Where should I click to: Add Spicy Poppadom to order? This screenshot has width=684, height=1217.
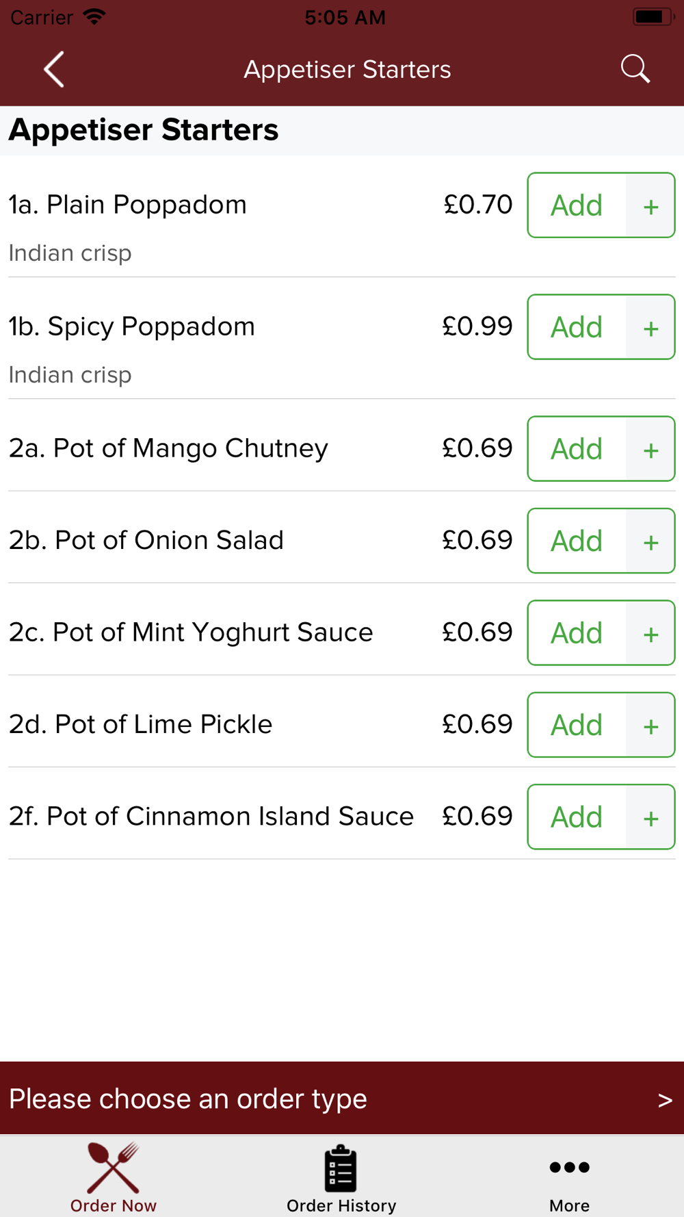[577, 327]
